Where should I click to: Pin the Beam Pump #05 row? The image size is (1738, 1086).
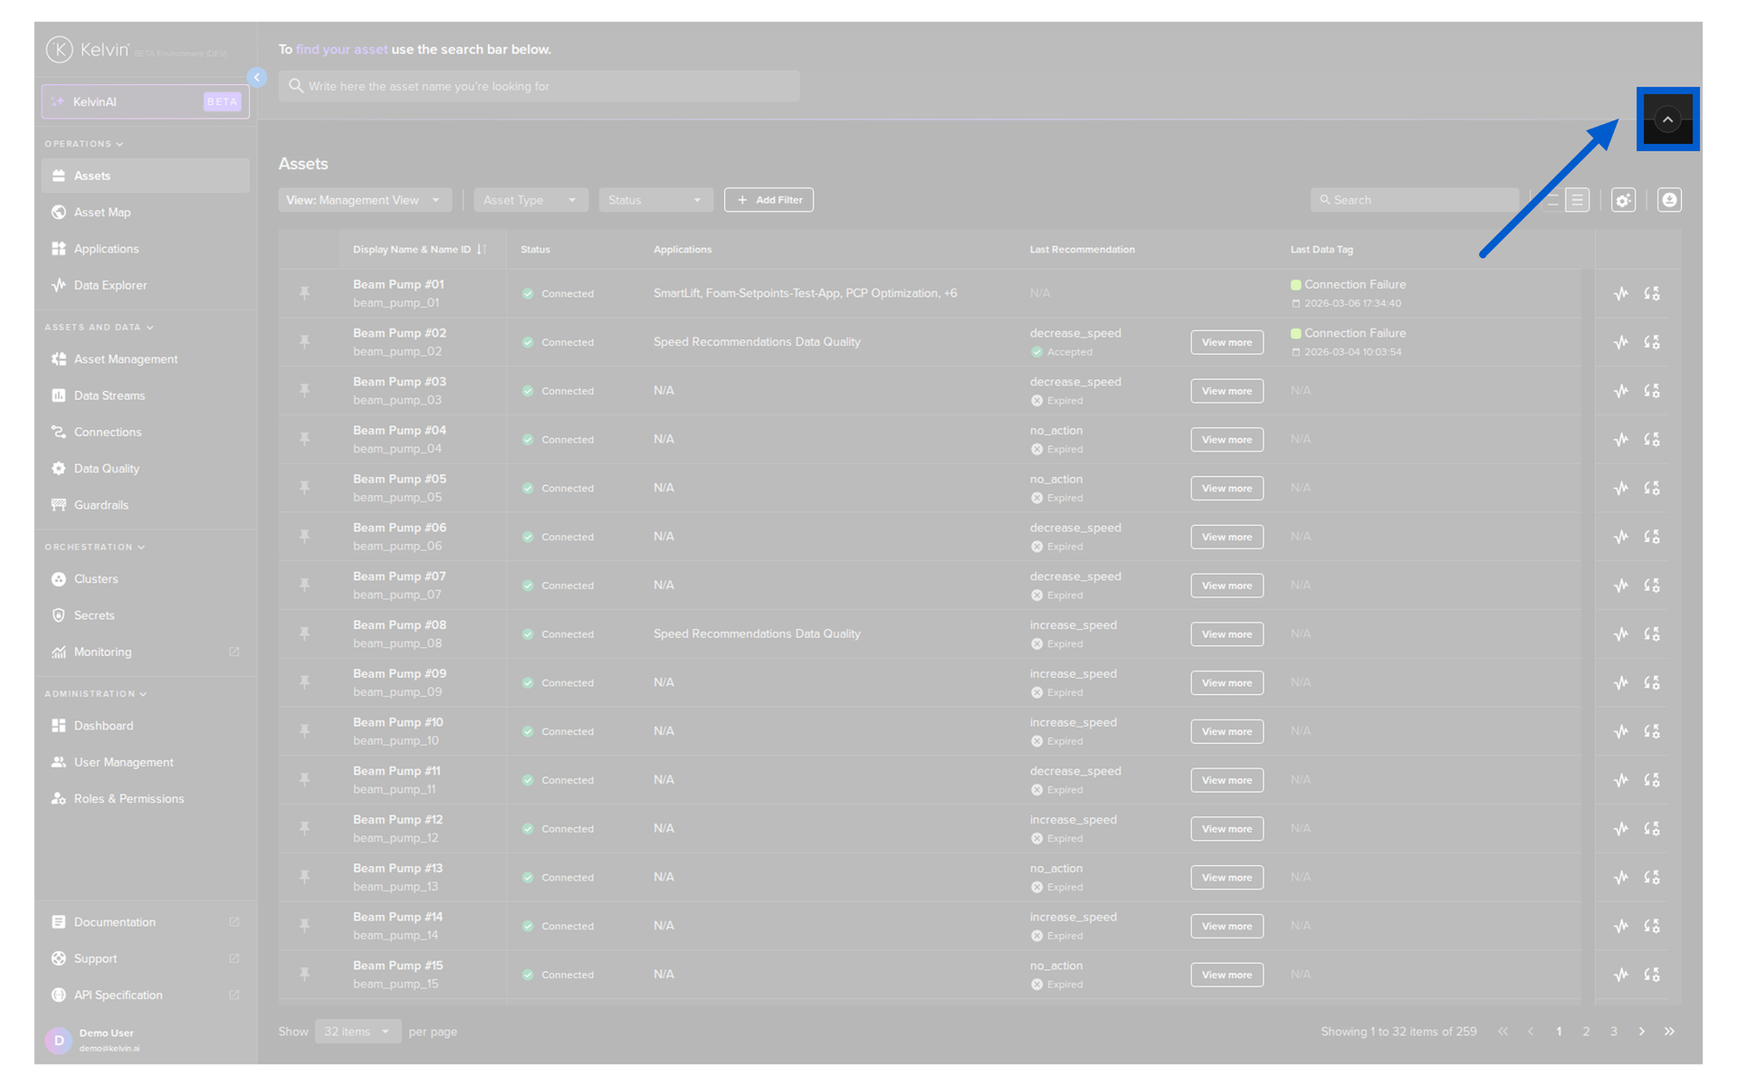tap(305, 488)
